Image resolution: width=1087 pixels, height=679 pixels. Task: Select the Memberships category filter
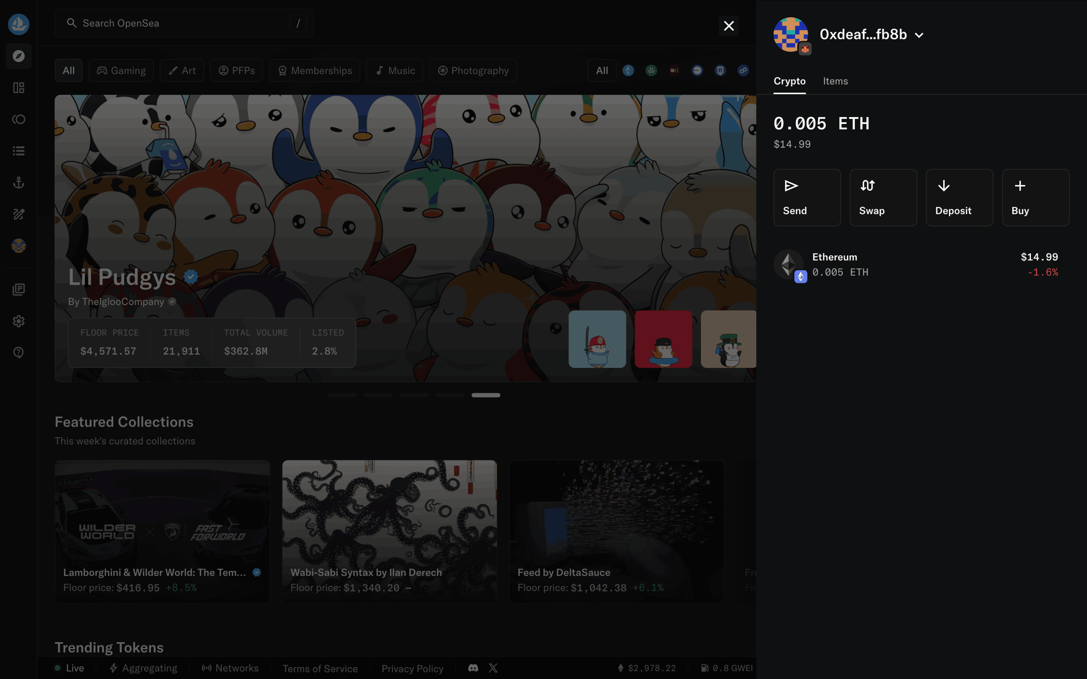click(x=315, y=71)
